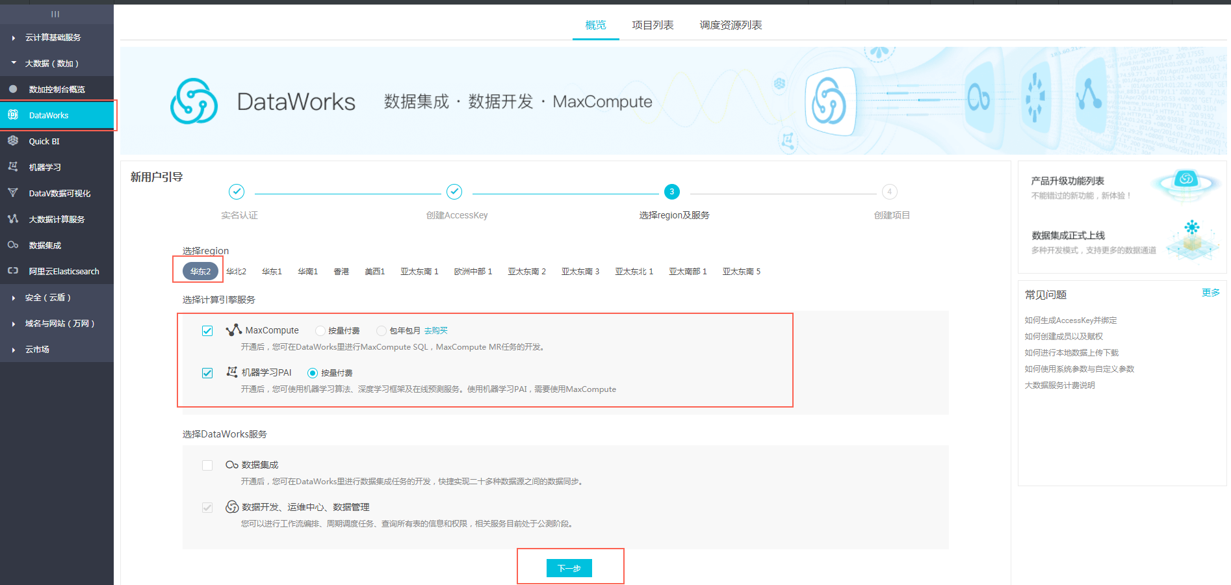Click the 下一步 button
The image size is (1231, 585).
tap(569, 568)
